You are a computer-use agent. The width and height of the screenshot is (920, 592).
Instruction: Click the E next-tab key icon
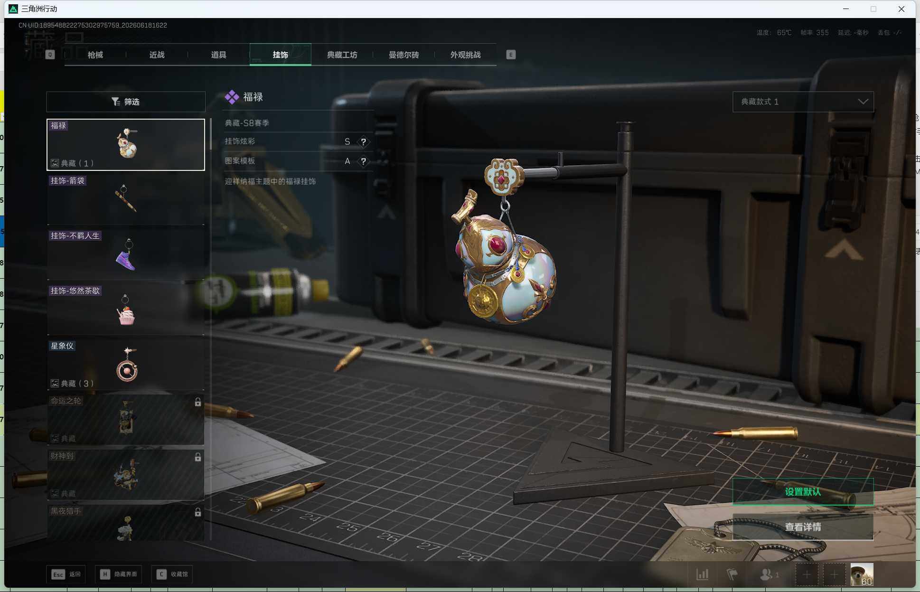pos(511,55)
